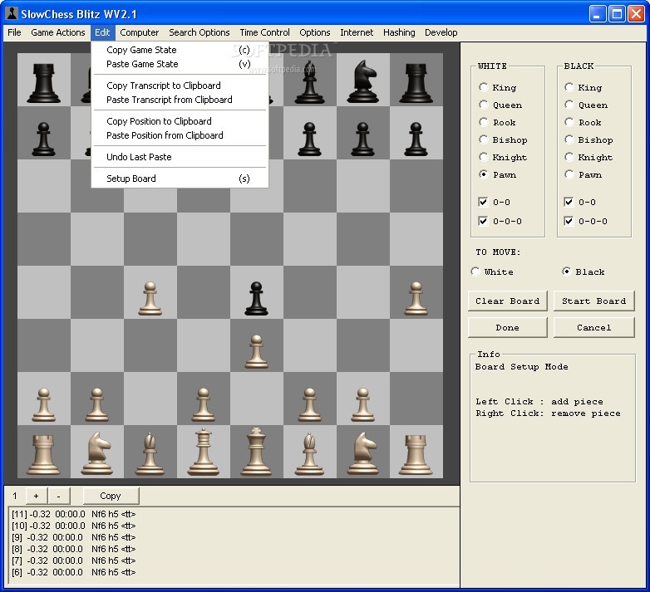Click the plus button beside line count

(x=36, y=496)
